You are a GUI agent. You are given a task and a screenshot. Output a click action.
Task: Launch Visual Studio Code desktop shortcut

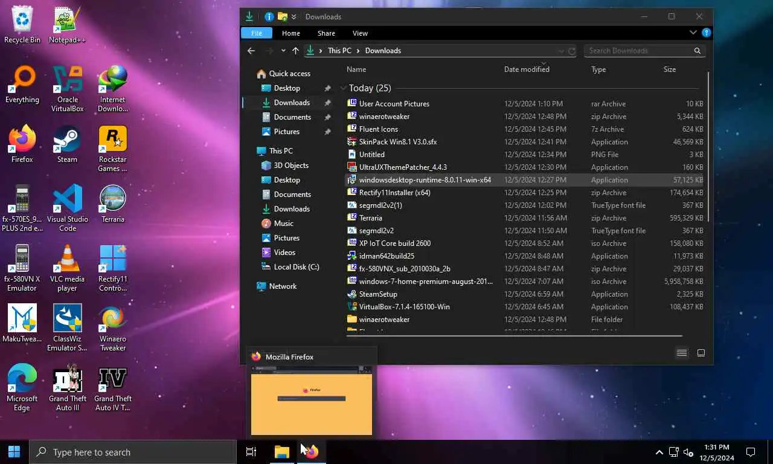[67, 208]
